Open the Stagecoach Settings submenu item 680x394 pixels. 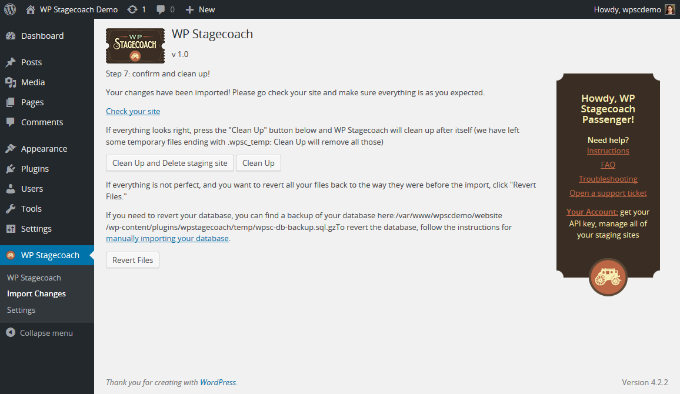click(x=21, y=310)
